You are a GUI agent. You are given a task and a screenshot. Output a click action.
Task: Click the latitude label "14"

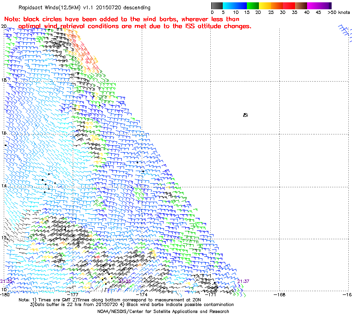pyautogui.click(x=4, y=185)
